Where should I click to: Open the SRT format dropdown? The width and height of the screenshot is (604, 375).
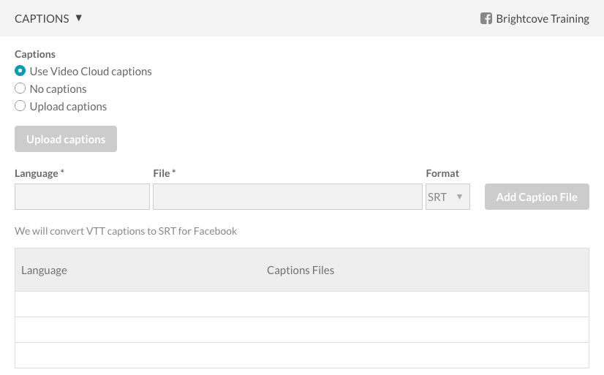pyautogui.click(x=448, y=197)
